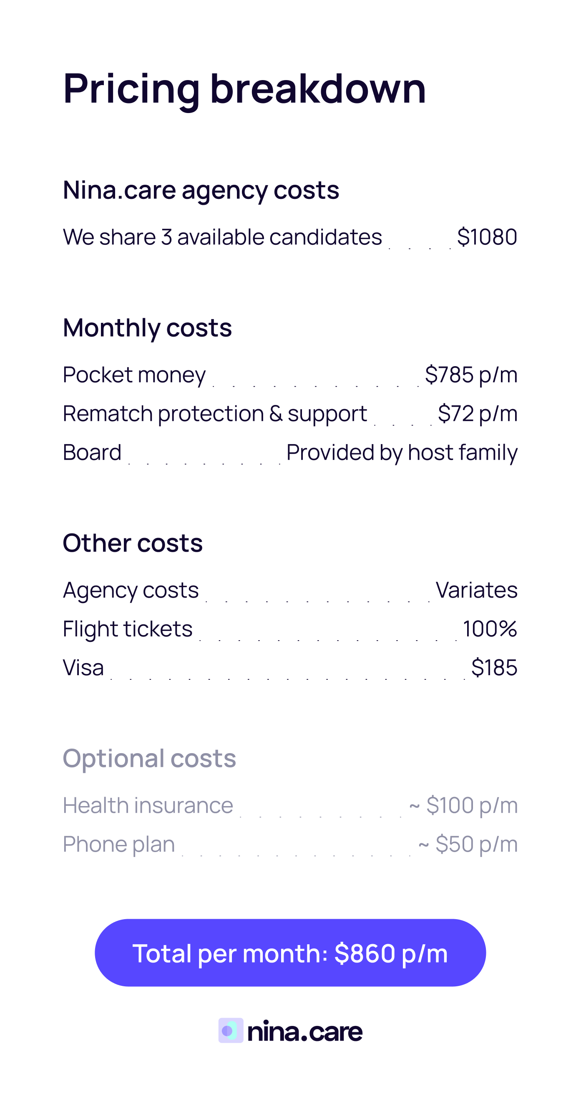
Task: Click the Visa $185 price
Action: pyautogui.click(x=494, y=668)
